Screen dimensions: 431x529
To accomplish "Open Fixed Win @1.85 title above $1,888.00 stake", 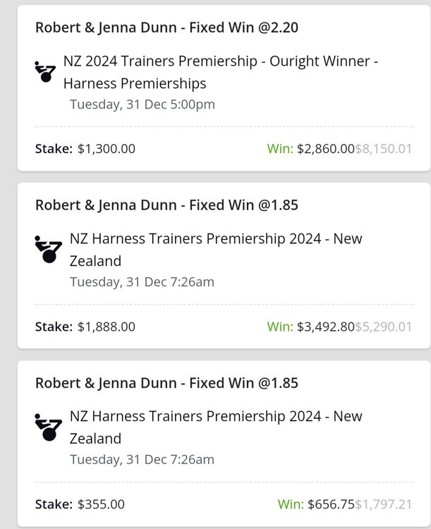I will pos(166,205).
